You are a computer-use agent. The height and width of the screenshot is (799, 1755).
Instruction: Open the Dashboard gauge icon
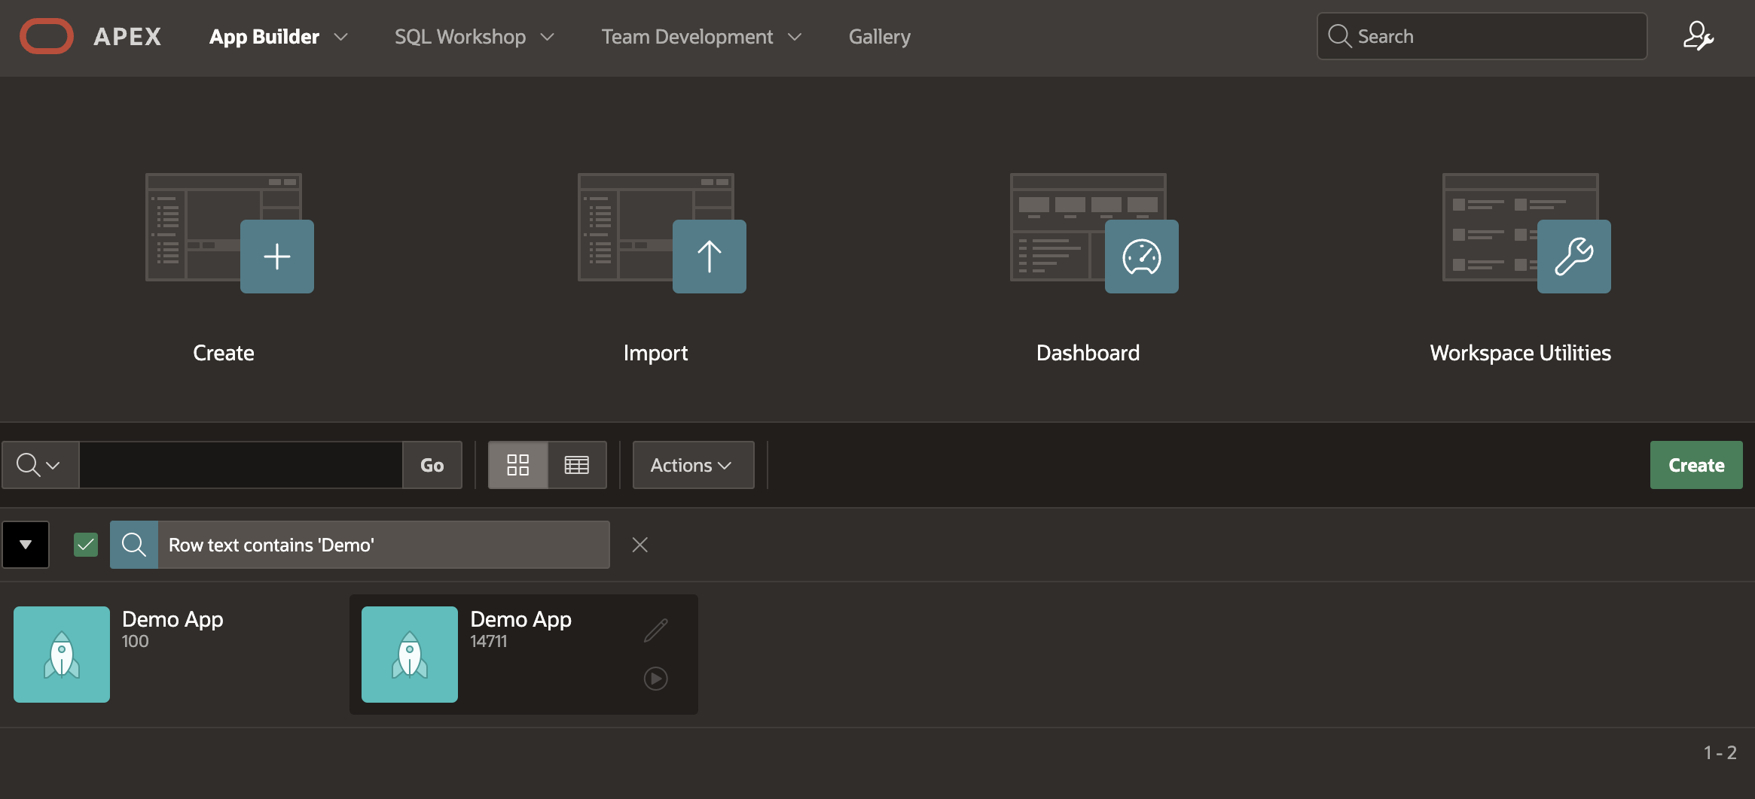[x=1142, y=257]
